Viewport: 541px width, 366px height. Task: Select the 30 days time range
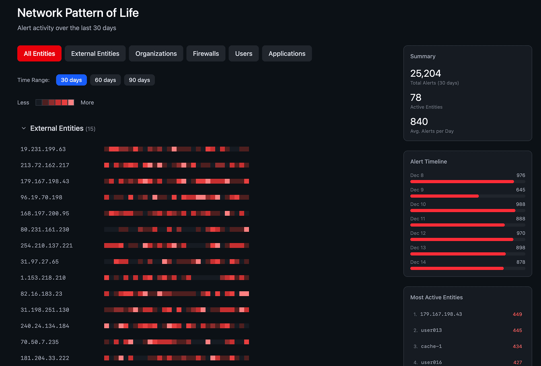pos(71,80)
